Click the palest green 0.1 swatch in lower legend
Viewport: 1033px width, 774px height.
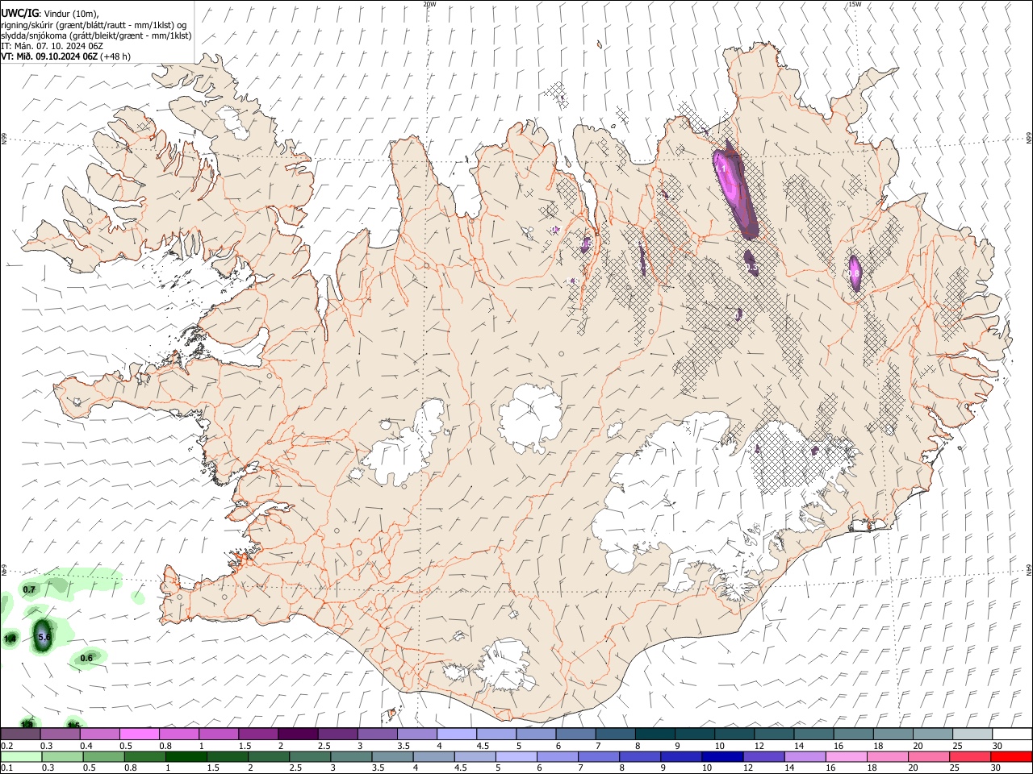coord(21,756)
